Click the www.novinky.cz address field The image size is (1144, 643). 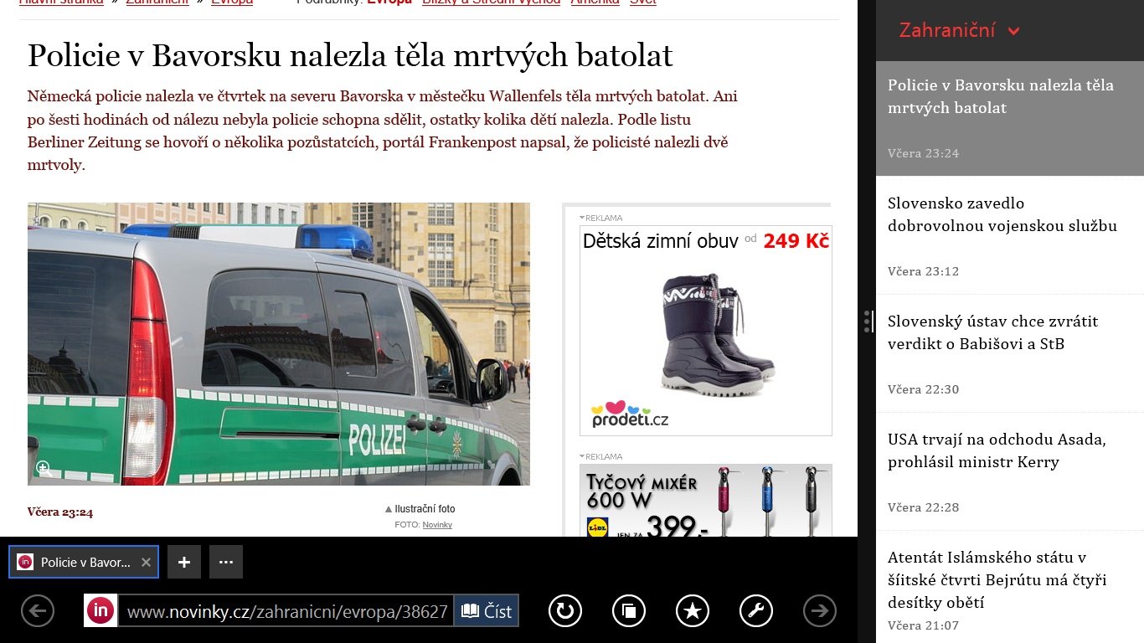pyautogui.click(x=286, y=611)
